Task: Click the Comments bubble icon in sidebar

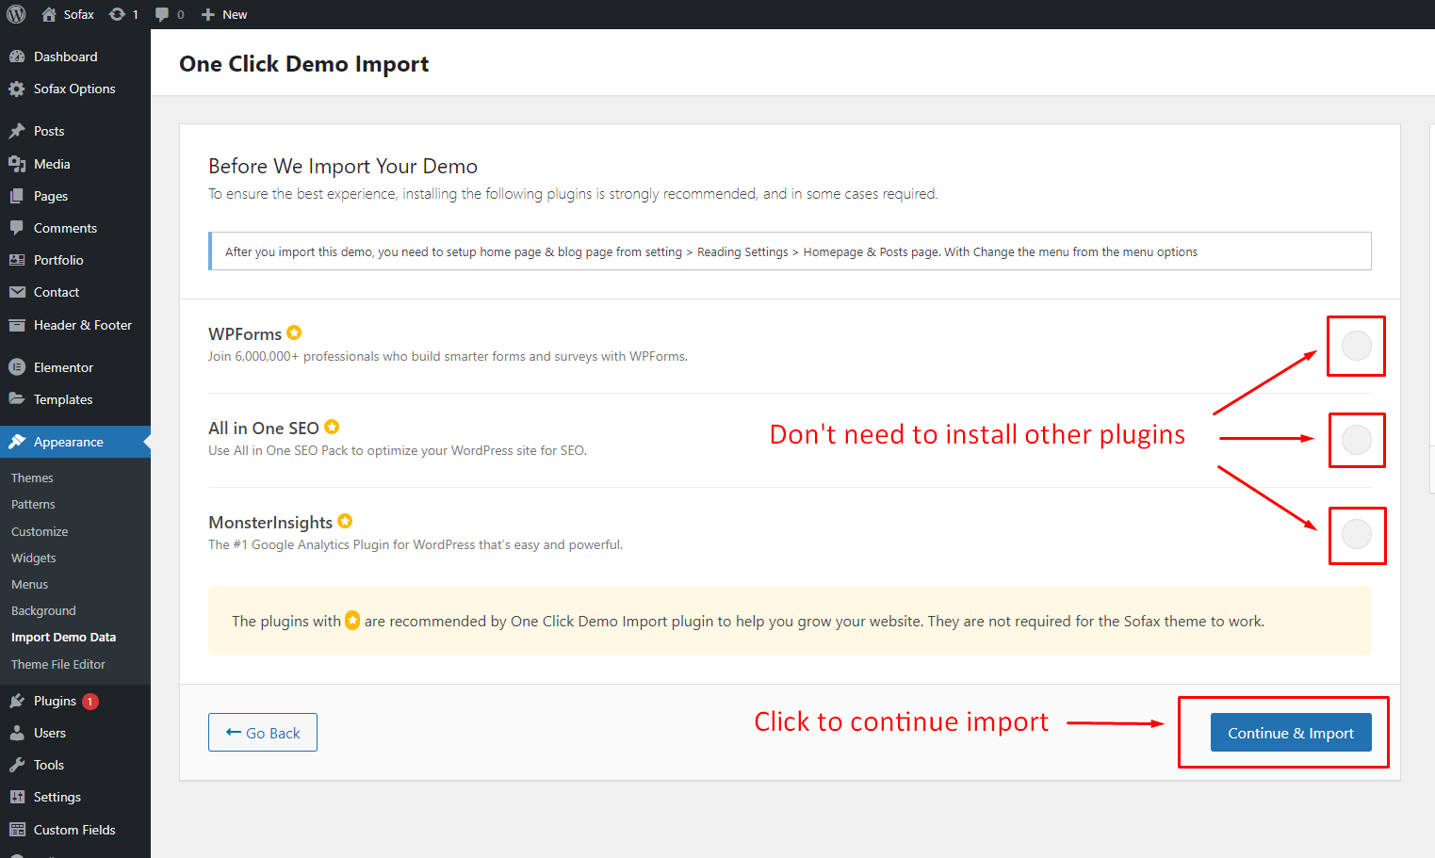Action: [x=17, y=228]
